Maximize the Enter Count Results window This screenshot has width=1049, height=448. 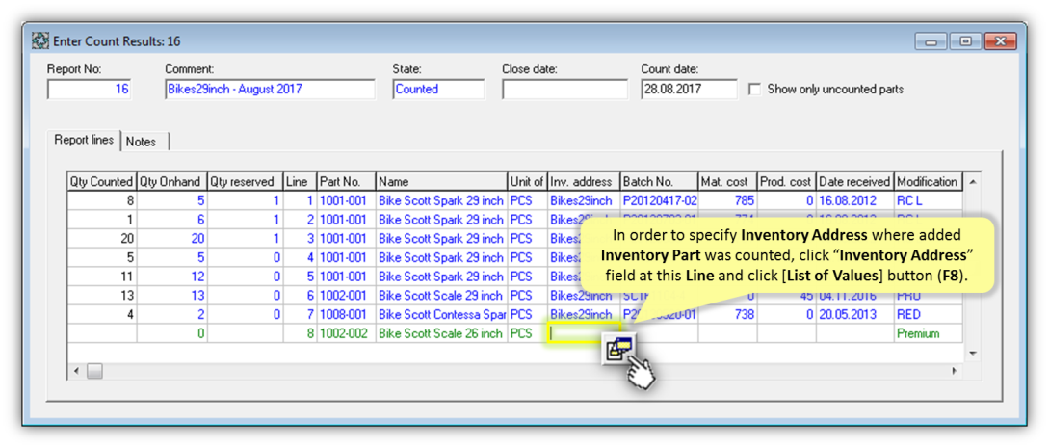click(x=964, y=41)
